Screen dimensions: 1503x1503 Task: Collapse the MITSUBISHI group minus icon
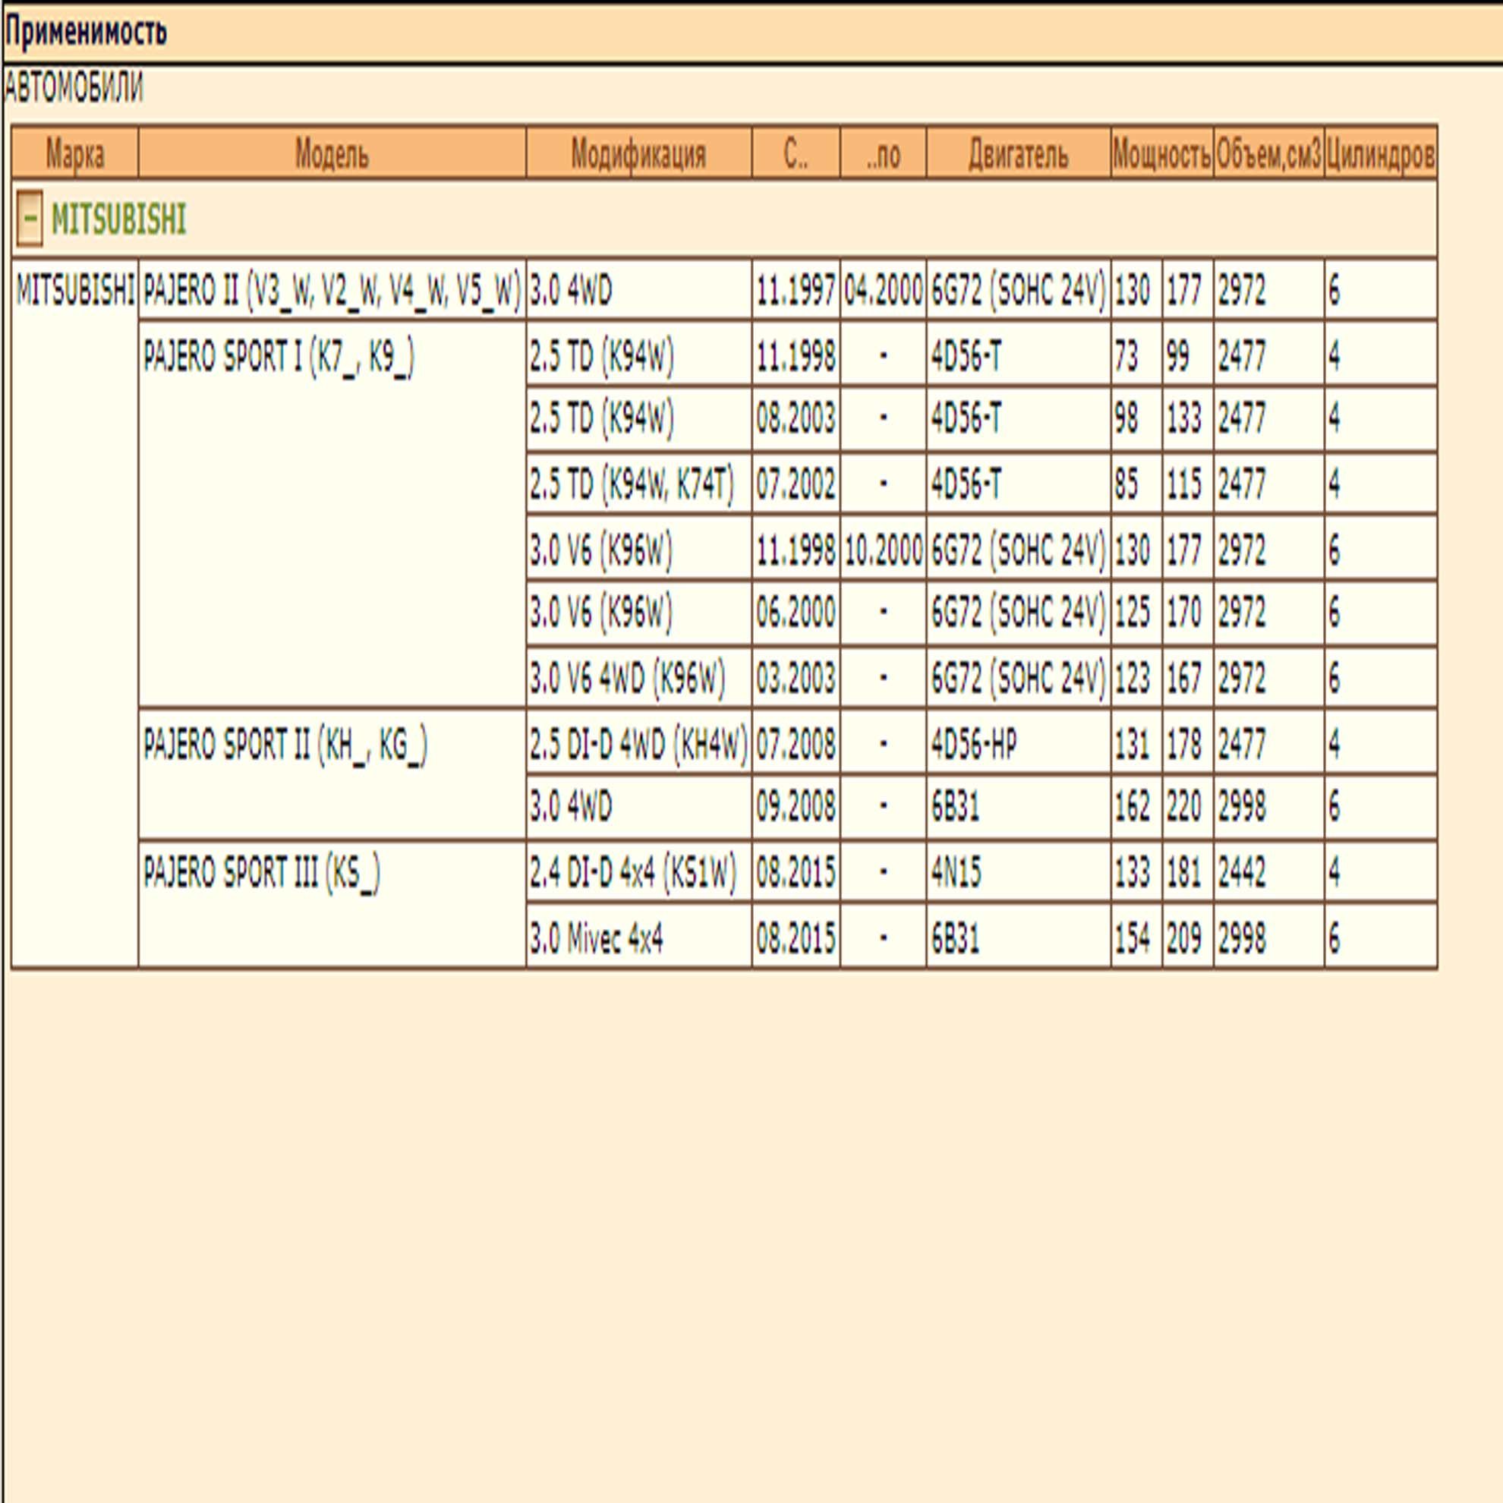pyautogui.click(x=30, y=219)
